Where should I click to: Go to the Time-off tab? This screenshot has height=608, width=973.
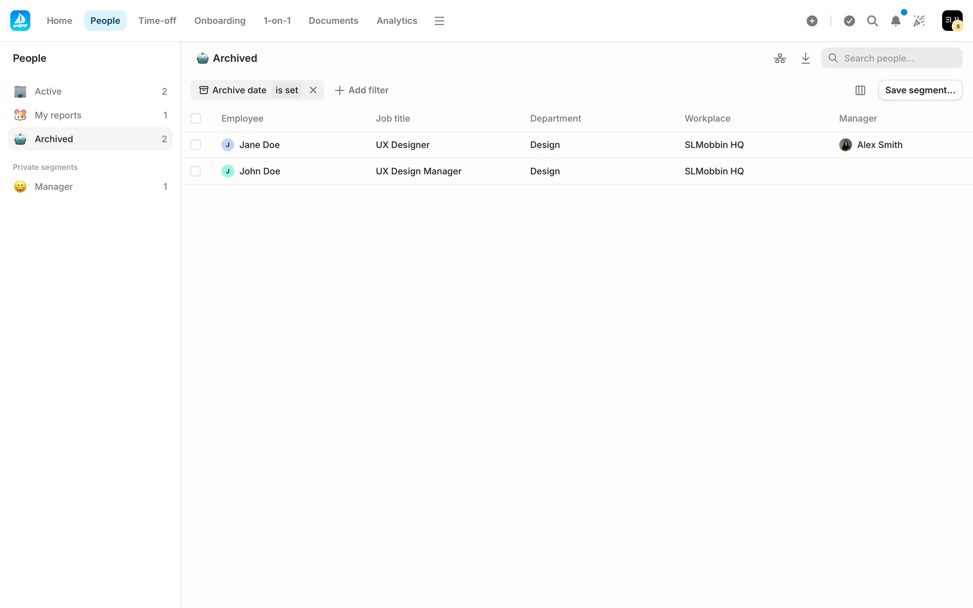[x=157, y=21]
